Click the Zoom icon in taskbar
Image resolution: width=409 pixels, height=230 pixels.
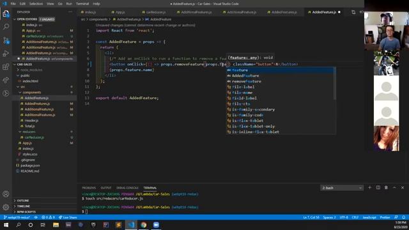156,225
